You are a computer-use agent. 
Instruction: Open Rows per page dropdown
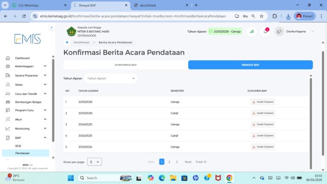pos(94,162)
